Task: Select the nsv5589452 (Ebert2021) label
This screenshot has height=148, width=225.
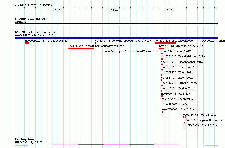Action: 177,72
